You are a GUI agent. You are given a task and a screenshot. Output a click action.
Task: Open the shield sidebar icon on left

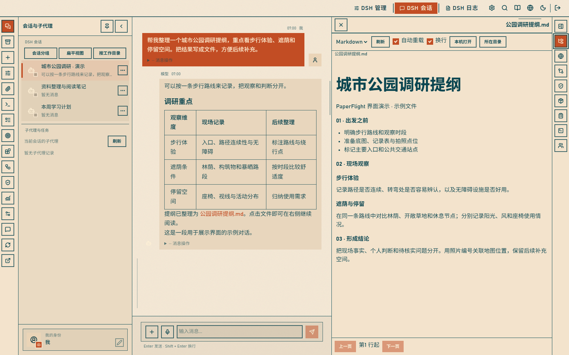coord(8,182)
